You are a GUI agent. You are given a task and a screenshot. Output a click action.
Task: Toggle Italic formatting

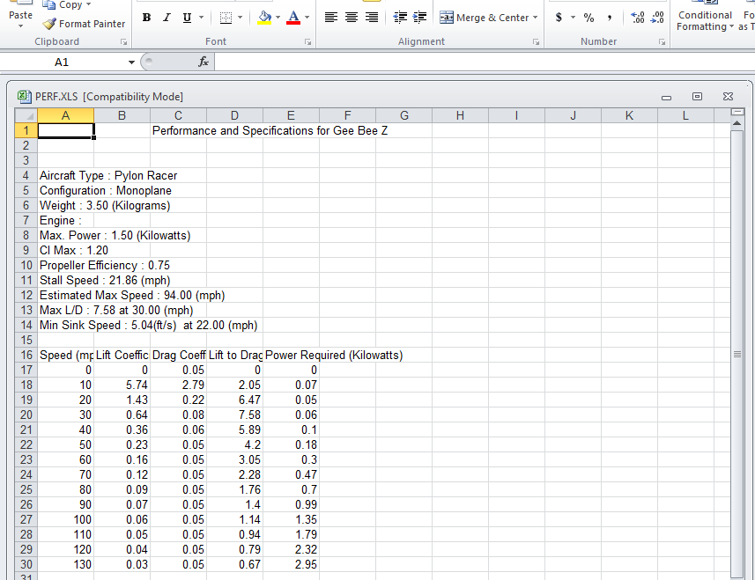167,18
